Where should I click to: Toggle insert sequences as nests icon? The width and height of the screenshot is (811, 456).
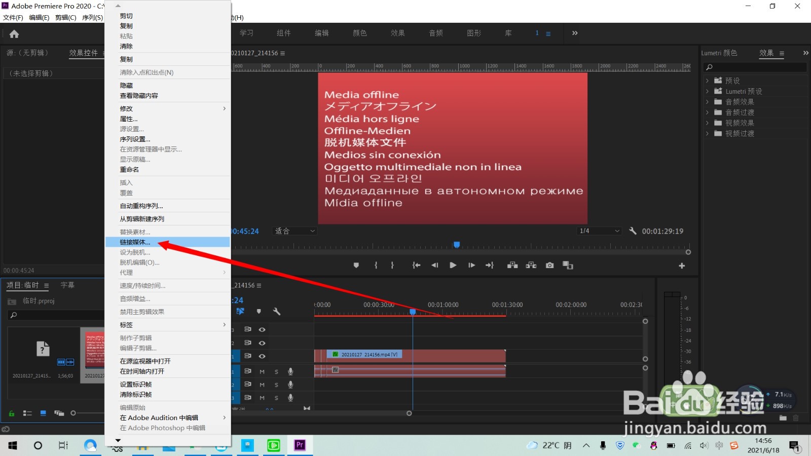tap(240, 311)
